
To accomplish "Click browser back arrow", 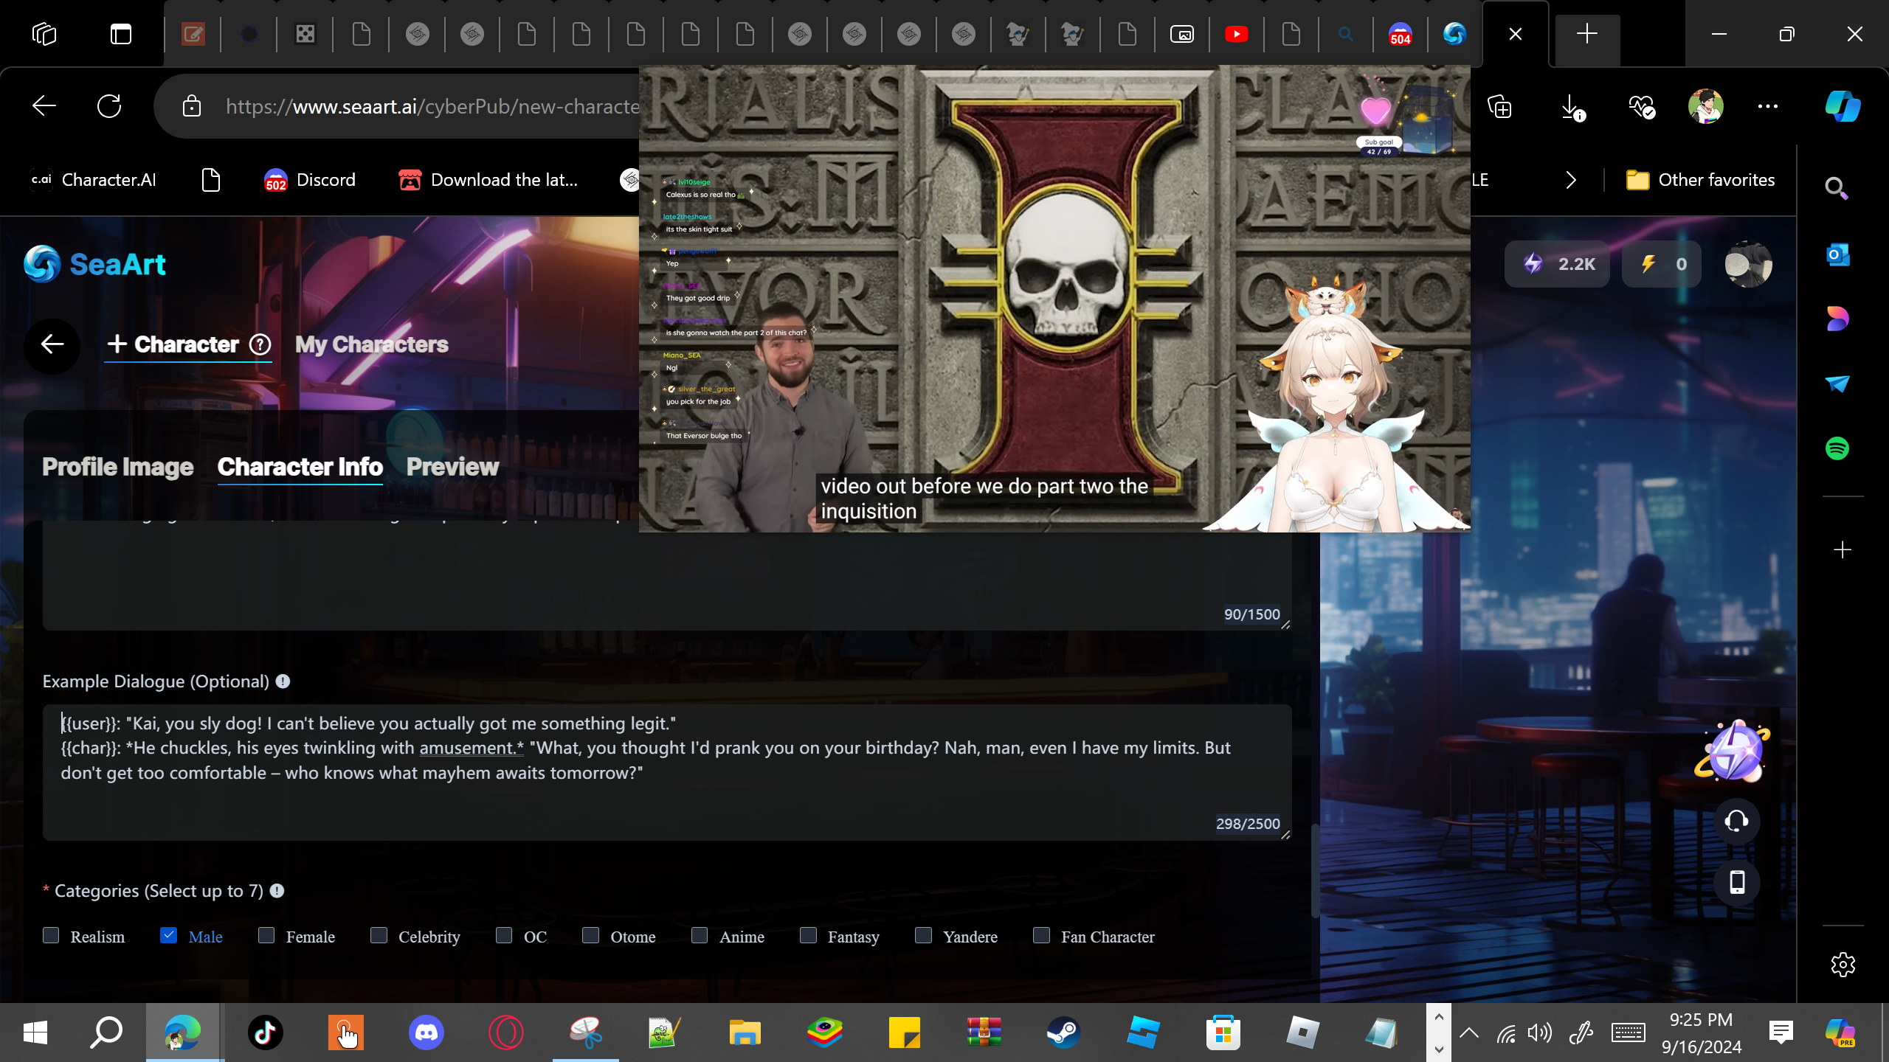I will point(44,106).
